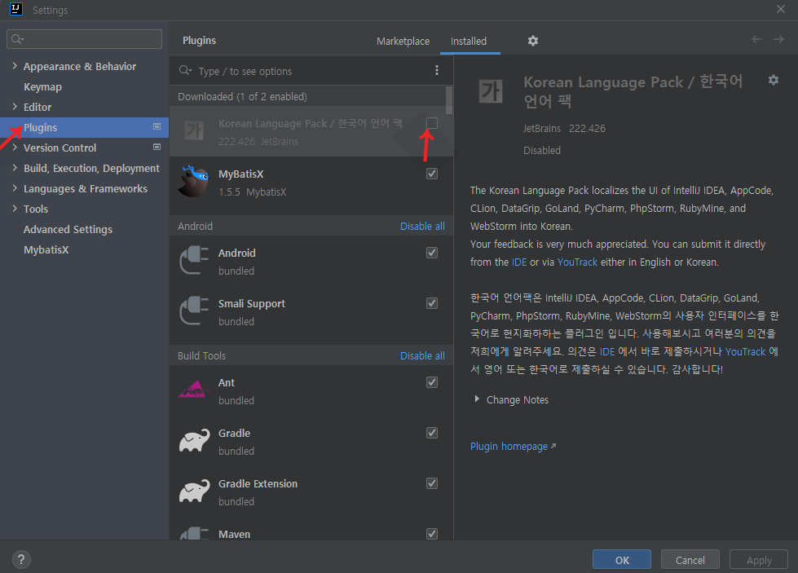This screenshot has width=798, height=573.
Task: Toggle the Maven plugin checkbox
Action: pyautogui.click(x=431, y=534)
